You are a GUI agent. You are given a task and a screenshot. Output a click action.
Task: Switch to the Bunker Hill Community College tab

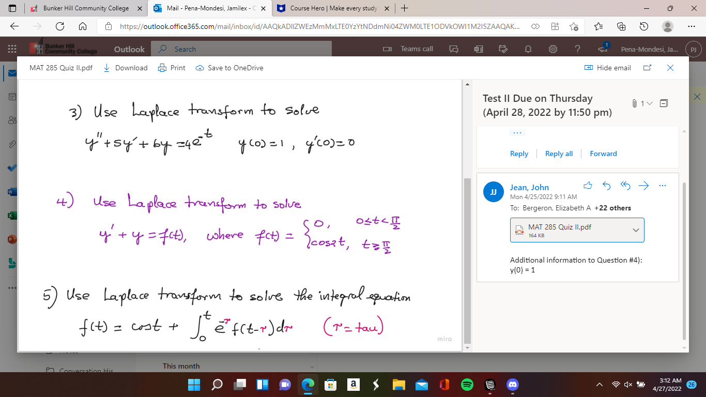point(85,8)
